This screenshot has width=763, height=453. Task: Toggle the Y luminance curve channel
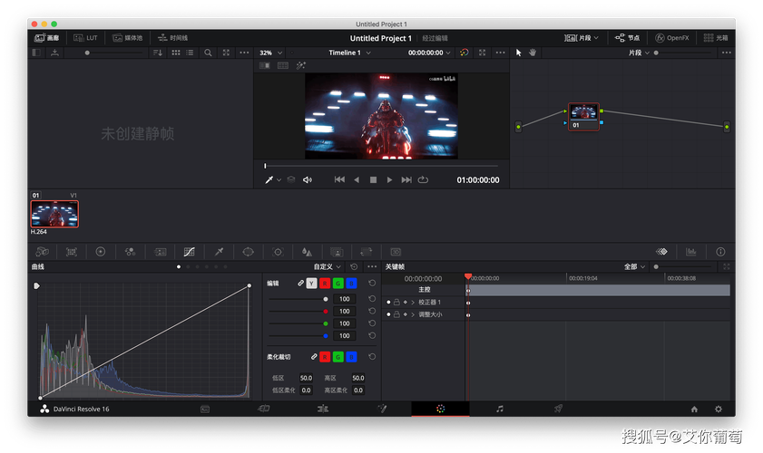click(312, 284)
